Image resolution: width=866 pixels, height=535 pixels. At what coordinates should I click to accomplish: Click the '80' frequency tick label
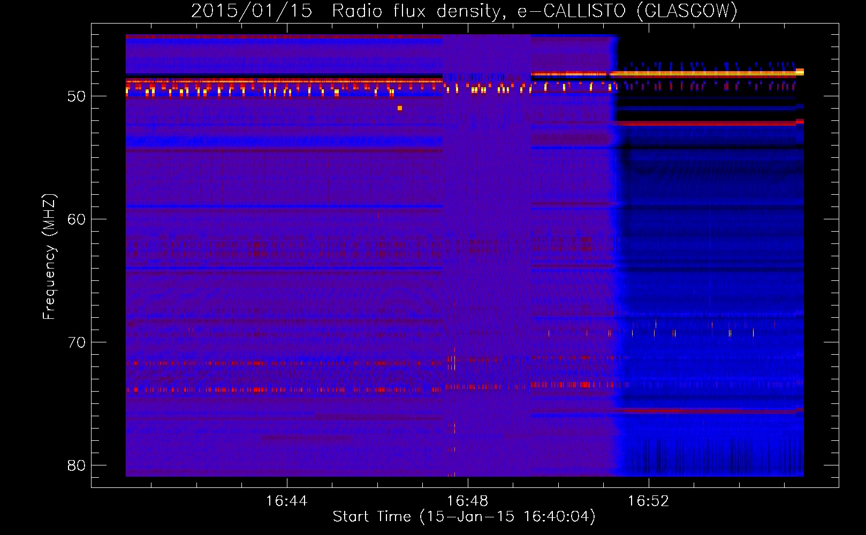click(x=77, y=465)
